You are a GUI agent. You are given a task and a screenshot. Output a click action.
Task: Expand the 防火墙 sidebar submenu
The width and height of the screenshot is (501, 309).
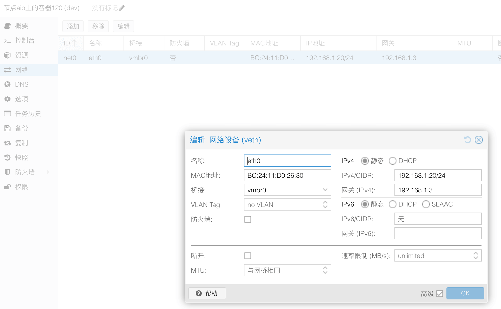point(48,172)
